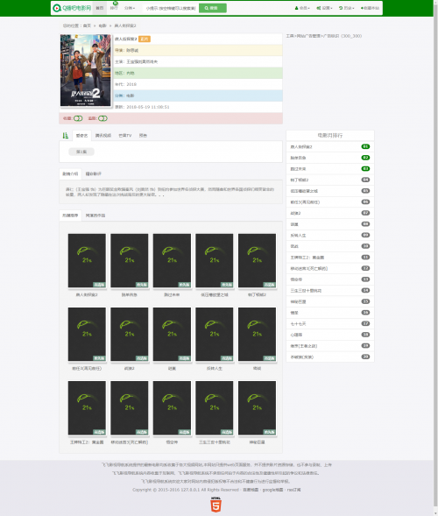
Task: Open the first movie thumbnail in recommendations
Action: pos(87,261)
